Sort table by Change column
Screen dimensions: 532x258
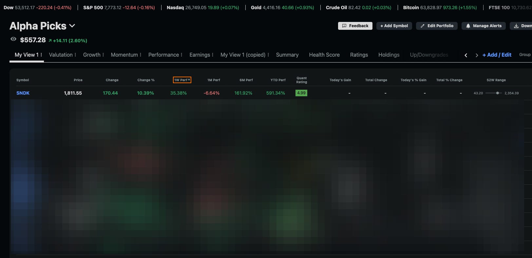[112, 80]
